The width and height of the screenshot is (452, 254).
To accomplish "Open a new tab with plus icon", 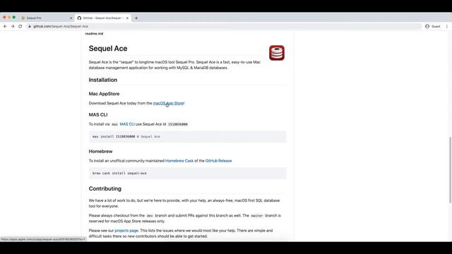I will 136,18.
